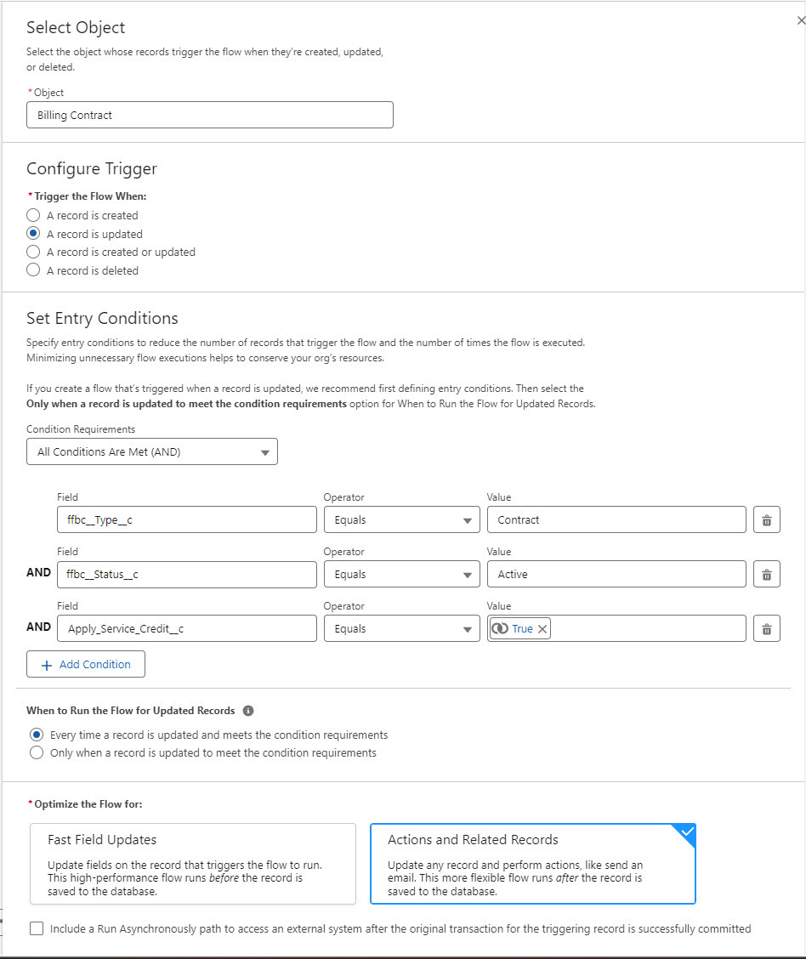This screenshot has width=806, height=959.
Task: Select 'A record is created or updated' option
Action: tap(34, 252)
